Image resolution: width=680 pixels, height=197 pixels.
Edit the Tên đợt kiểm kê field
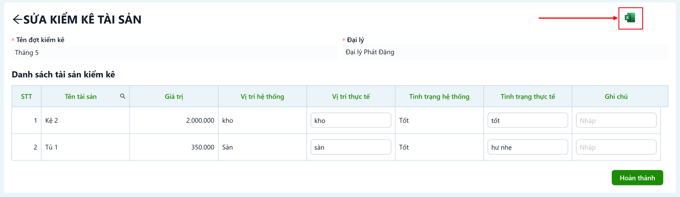[174, 53]
